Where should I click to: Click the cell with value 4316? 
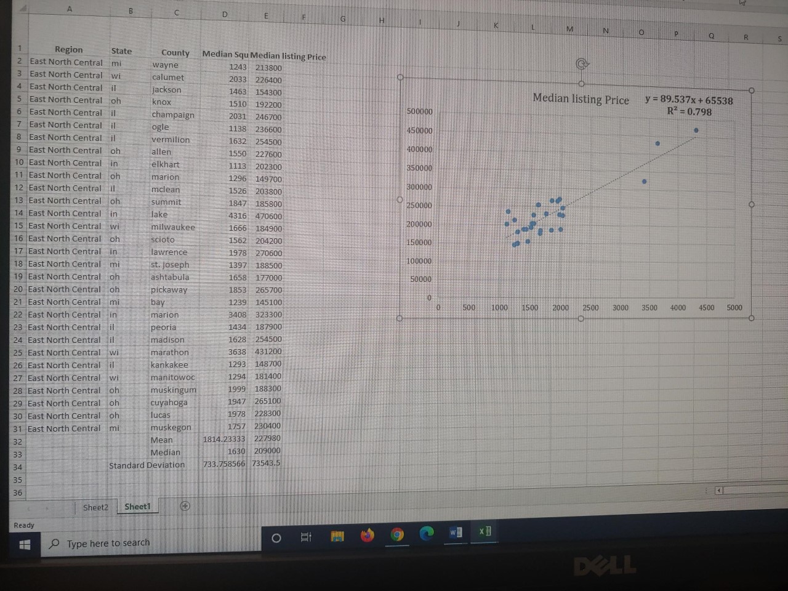237,215
